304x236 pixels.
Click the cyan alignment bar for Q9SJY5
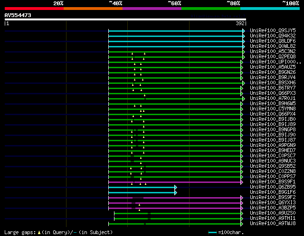click(x=175, y=31)
